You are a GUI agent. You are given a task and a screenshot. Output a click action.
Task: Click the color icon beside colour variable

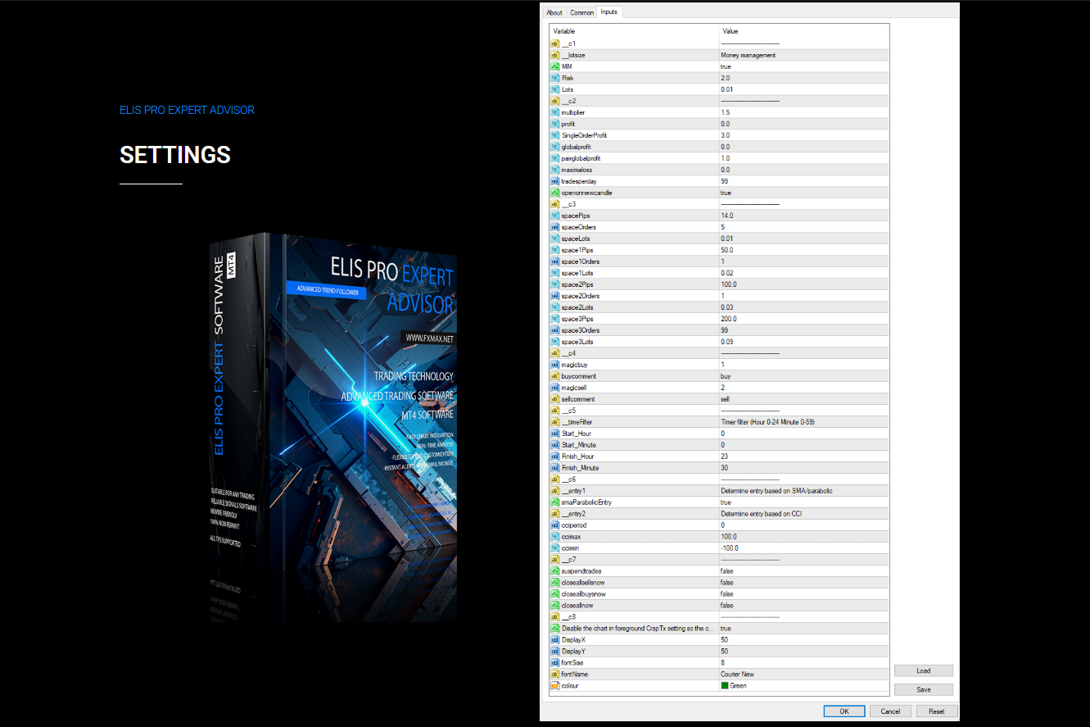coord(554,686)
